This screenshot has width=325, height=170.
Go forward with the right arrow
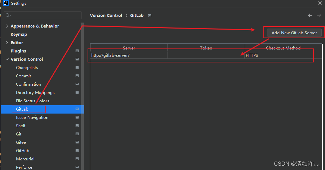click(319, 15)
